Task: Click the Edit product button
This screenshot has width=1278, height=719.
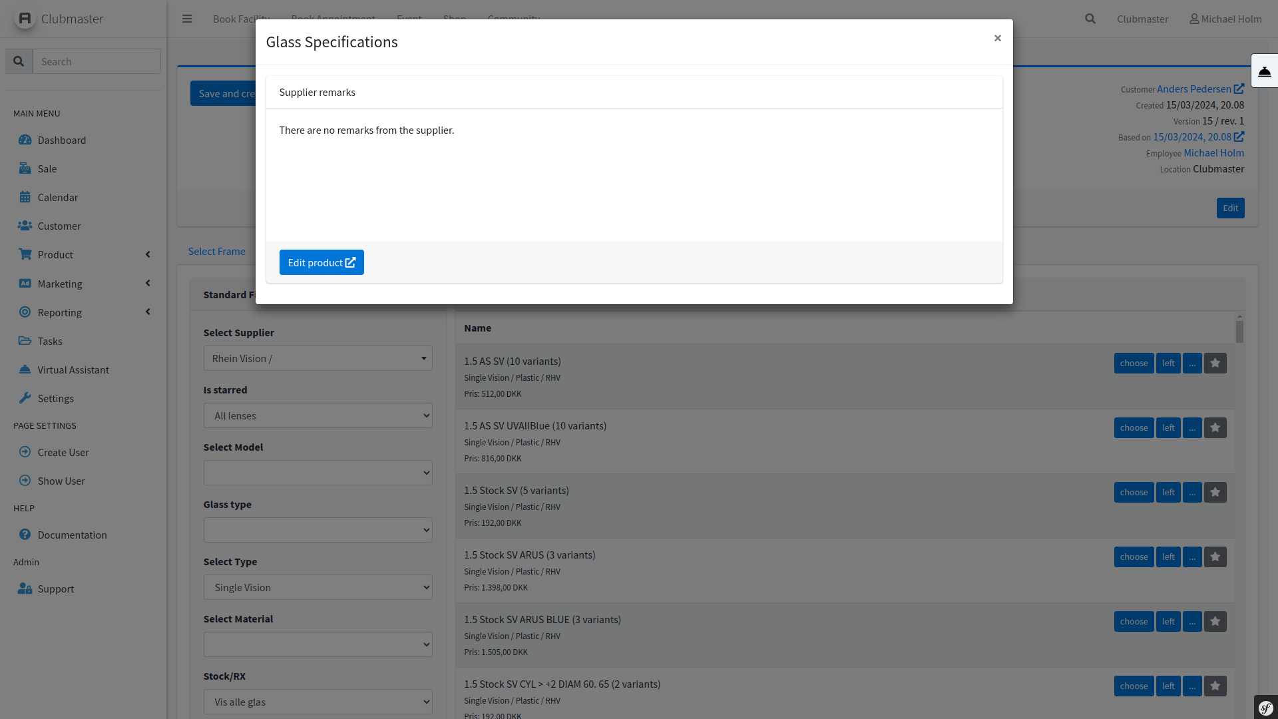Action: (x=321, y=262)
